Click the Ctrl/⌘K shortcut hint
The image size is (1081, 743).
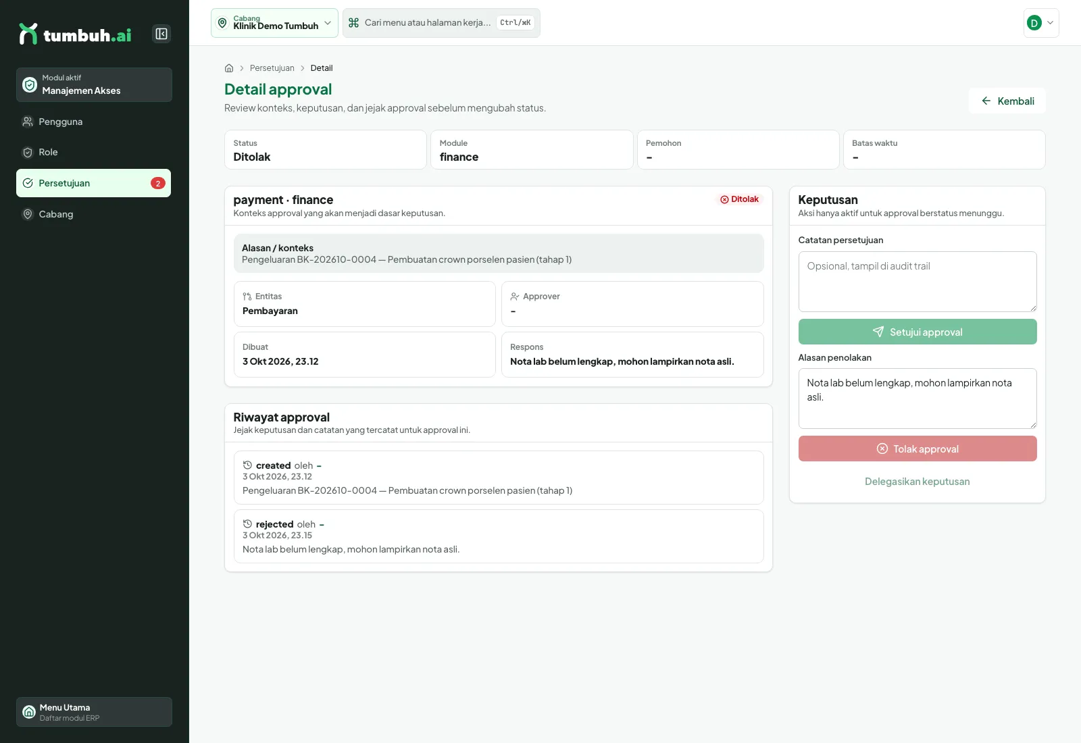516,23
